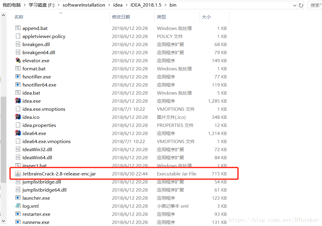The image size is (322, 226).
Task: Click the elevator.exe icon
Action: [18, 60]
